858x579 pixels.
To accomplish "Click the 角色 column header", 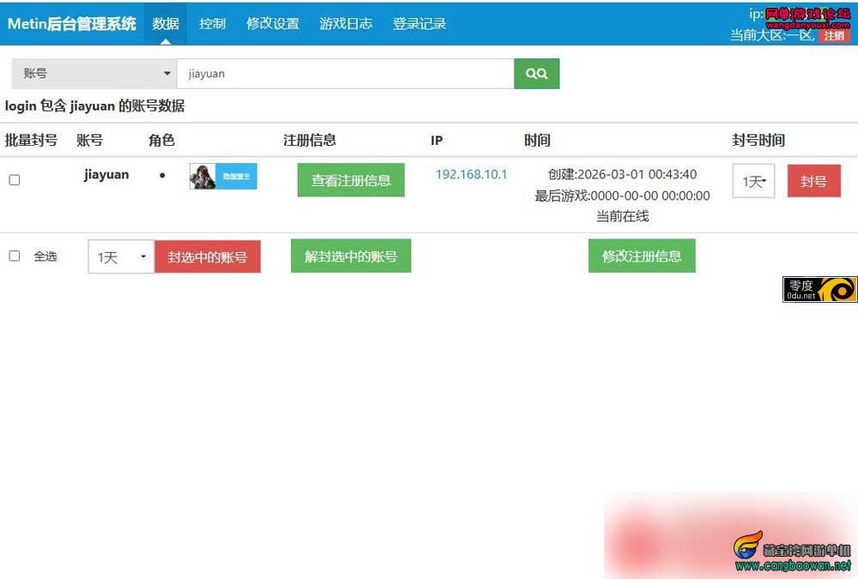I will (x=161, y=140).
